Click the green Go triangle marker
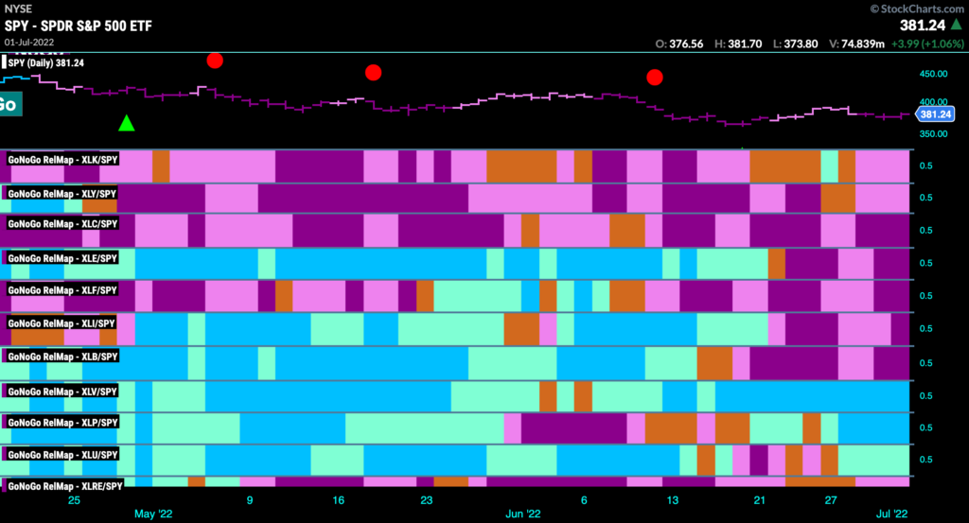 [x=127, y=123]
